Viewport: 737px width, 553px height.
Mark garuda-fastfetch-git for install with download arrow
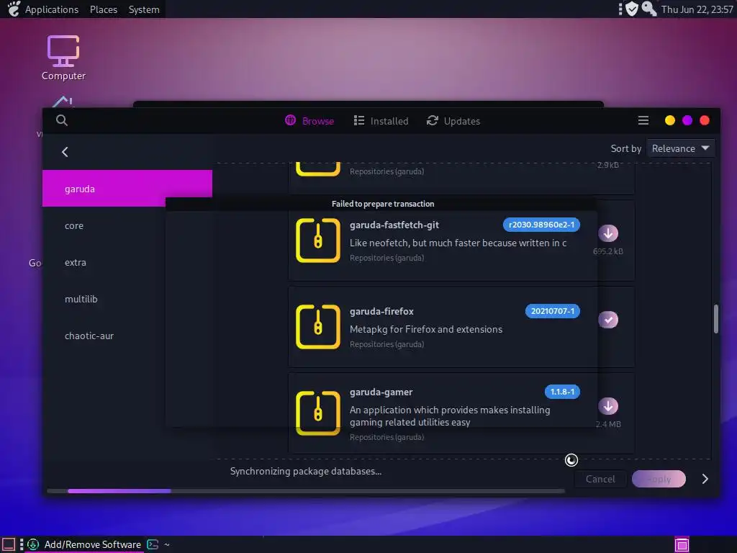607,233
